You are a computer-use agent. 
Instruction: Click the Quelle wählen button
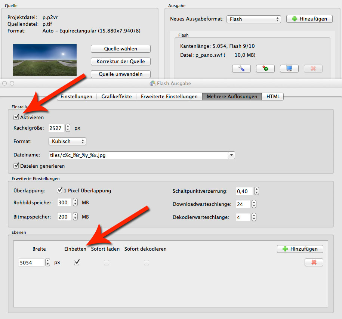pyautogui.click(x=120, y=49)
